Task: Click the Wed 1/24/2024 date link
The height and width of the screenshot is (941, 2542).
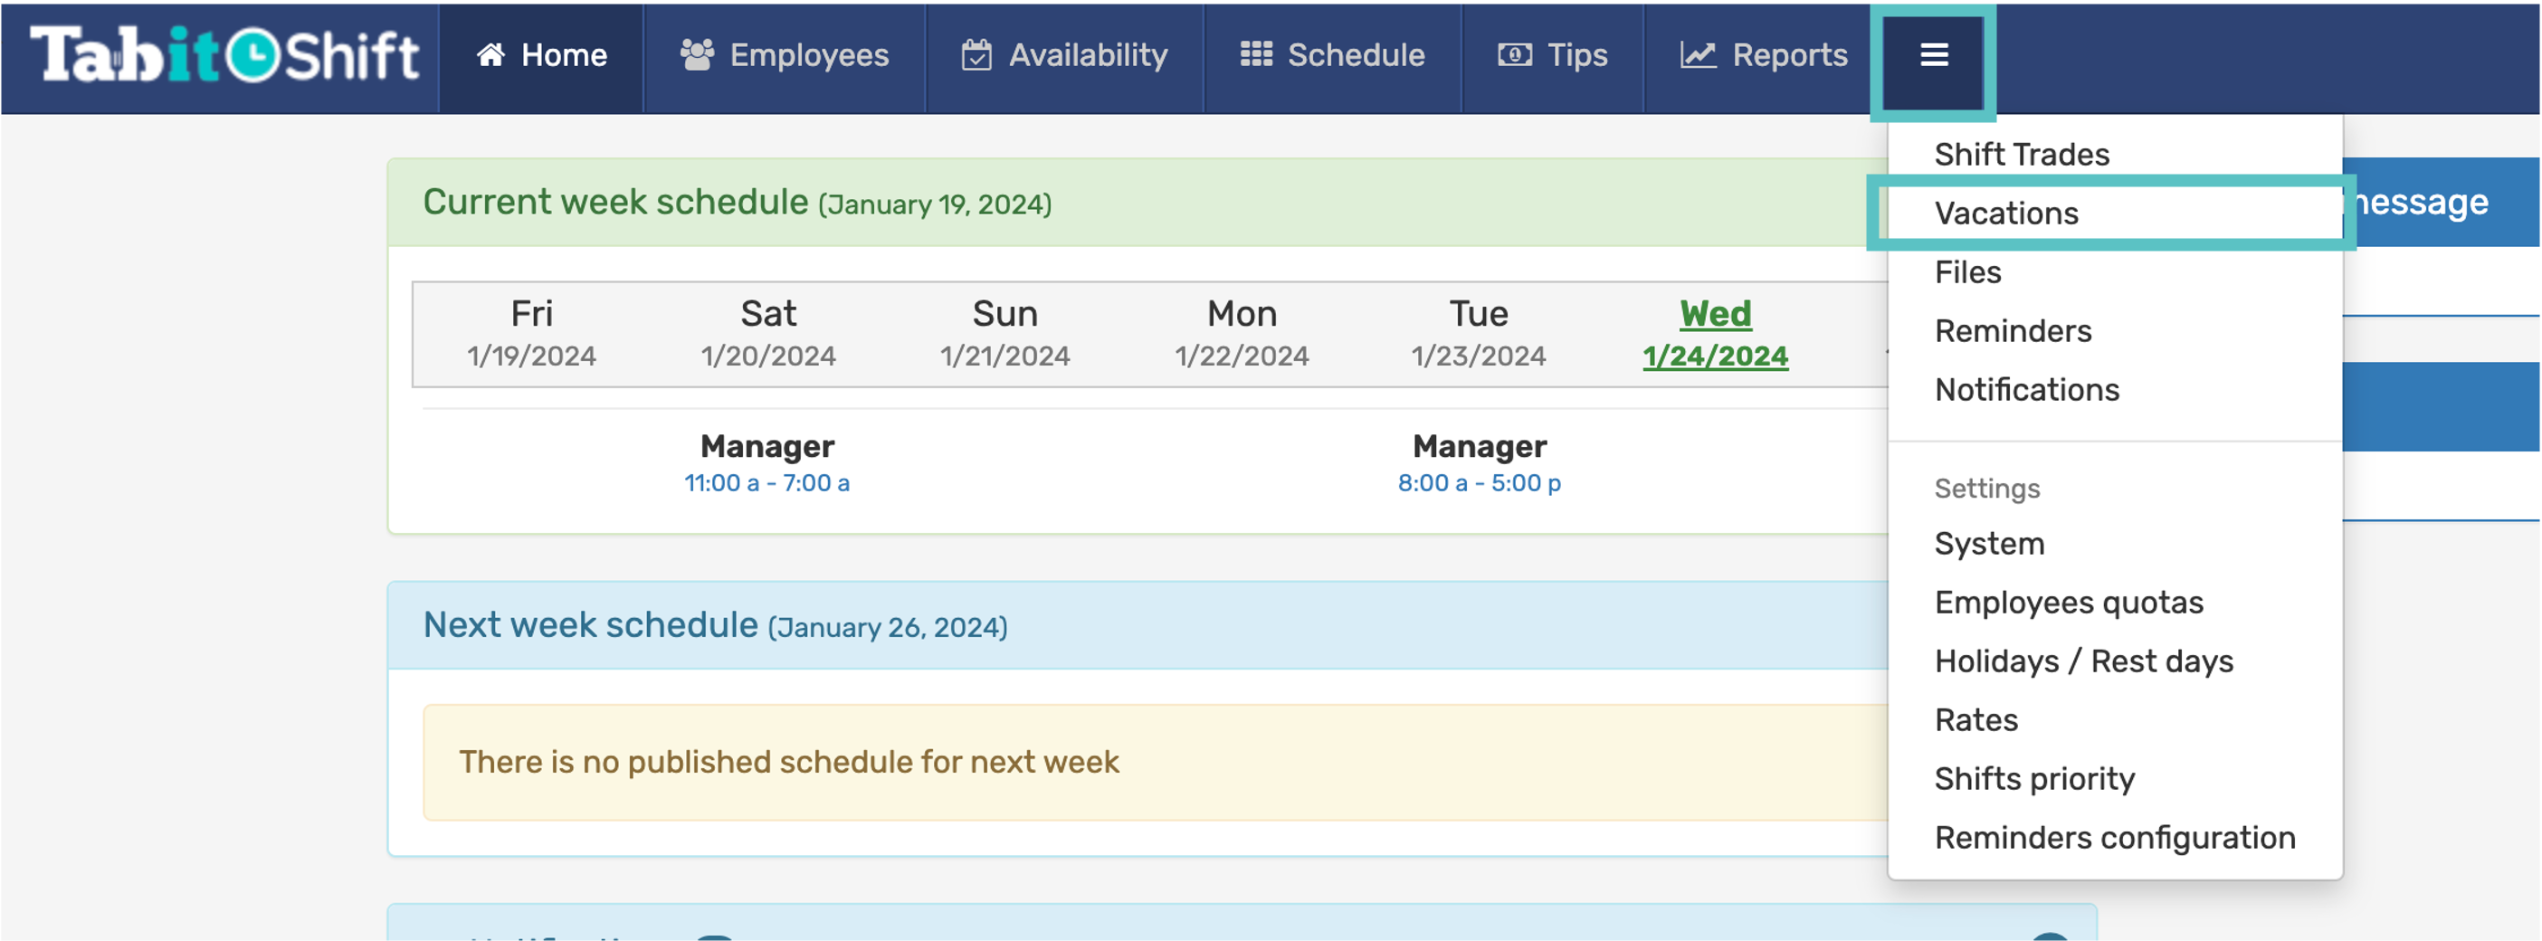Action: 1715,335
